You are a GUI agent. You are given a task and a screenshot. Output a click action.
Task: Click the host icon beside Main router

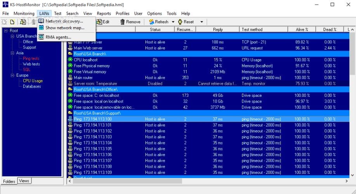pos(70,77)
